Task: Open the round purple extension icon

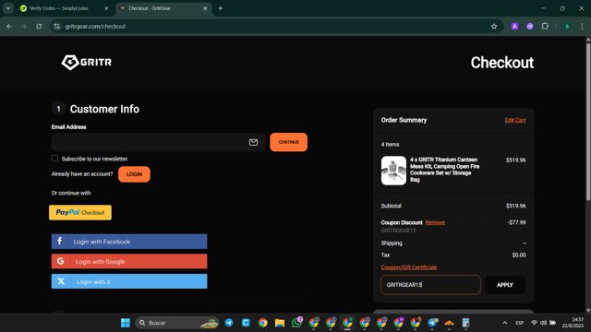Action: coord(529,27)
